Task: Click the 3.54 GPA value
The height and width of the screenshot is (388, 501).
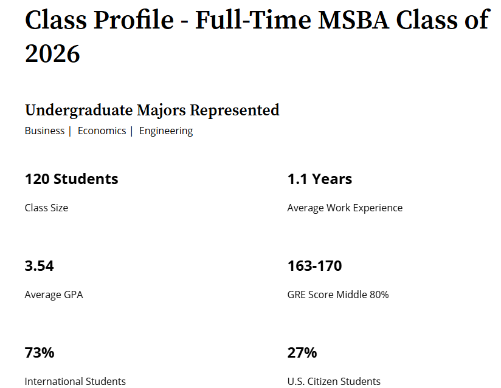Action: click(39, 266)
